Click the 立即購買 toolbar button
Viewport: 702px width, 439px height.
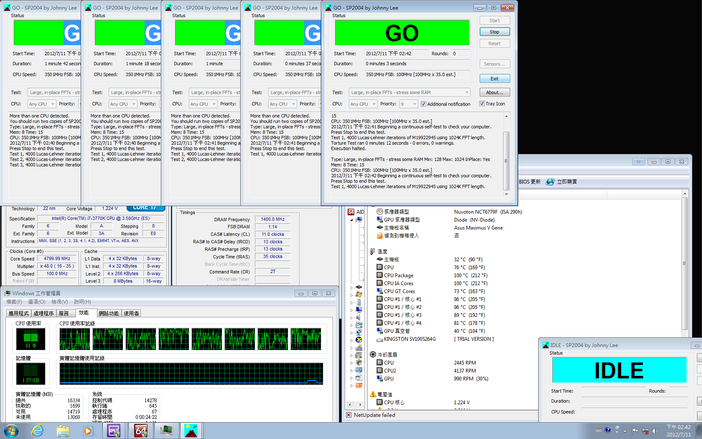pos(562,182)
